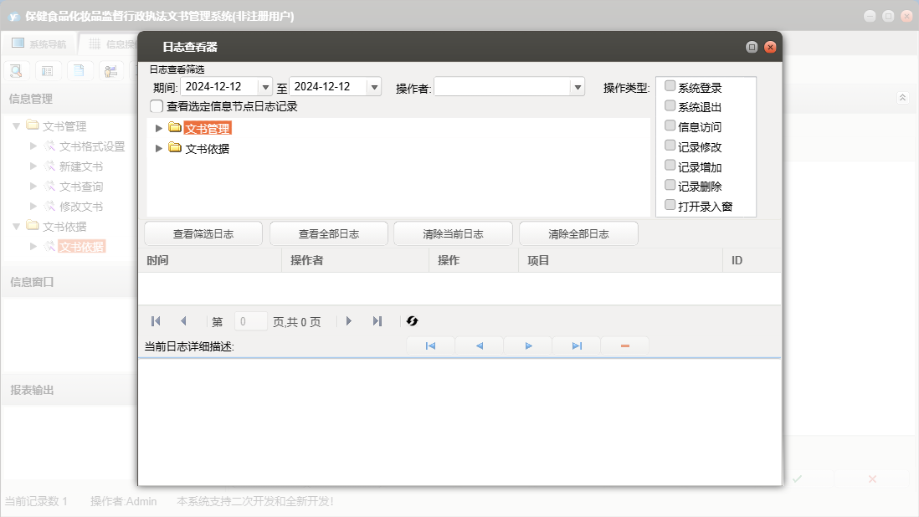
Task: Show next log detail record
Action: [x=528, y=346]
